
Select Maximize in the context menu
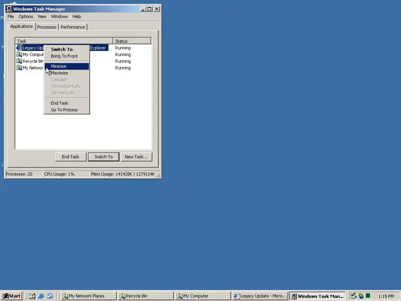click(67, 73)
